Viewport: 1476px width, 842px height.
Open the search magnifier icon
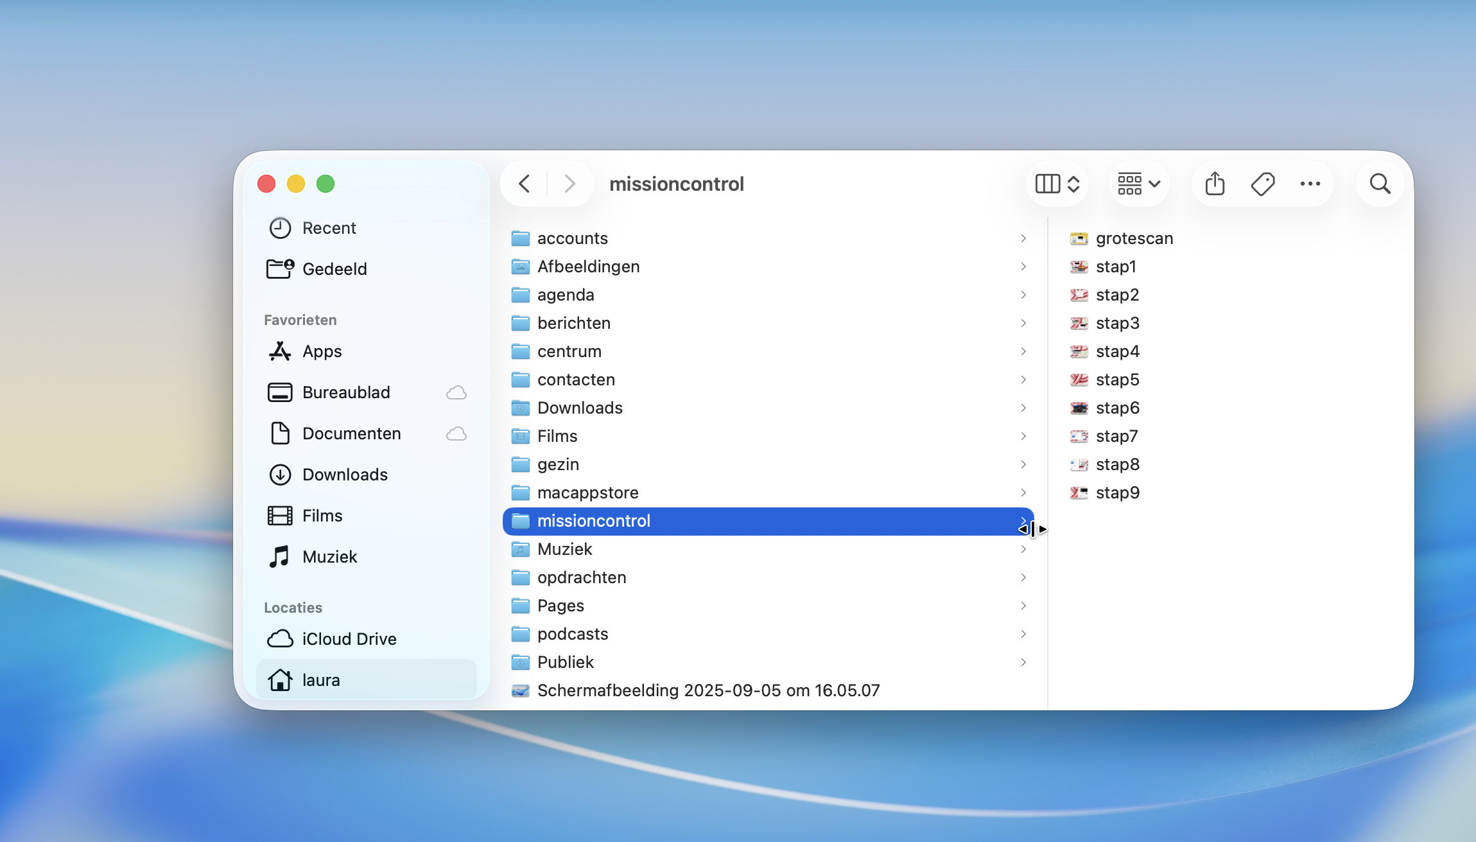1380,184
